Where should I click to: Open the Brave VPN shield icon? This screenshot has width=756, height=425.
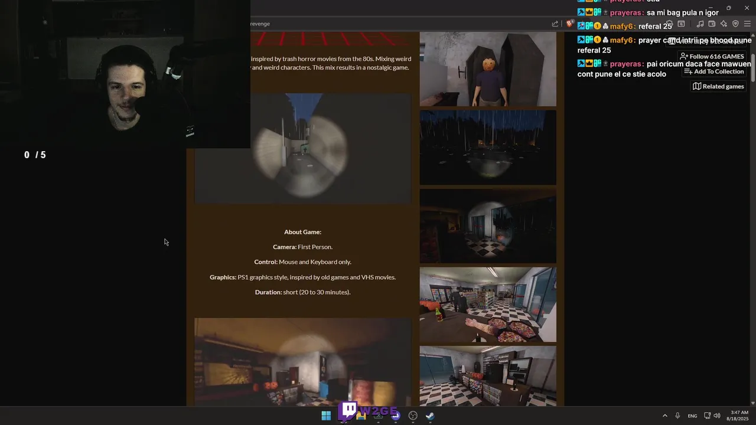tap(735, 24)
